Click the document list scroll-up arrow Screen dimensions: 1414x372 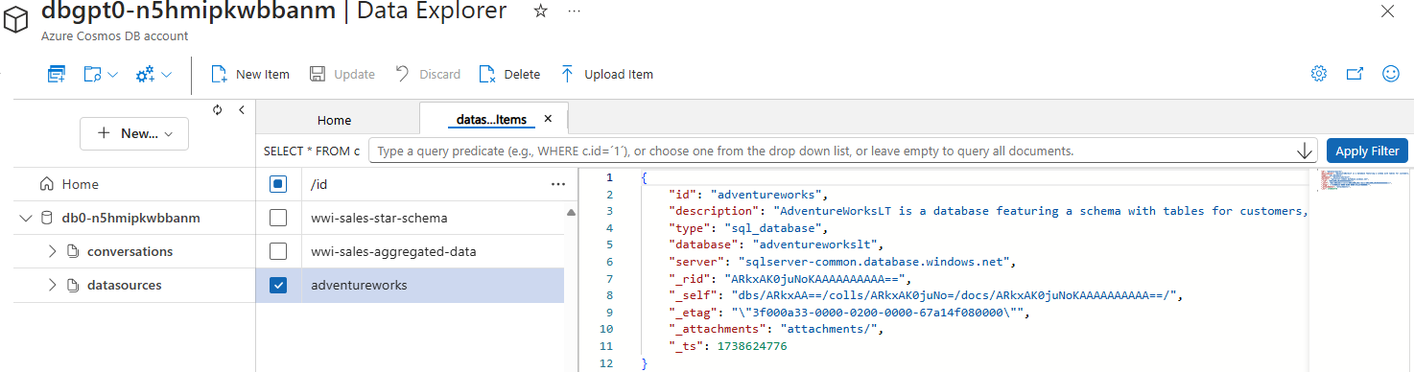click(571, 212)
